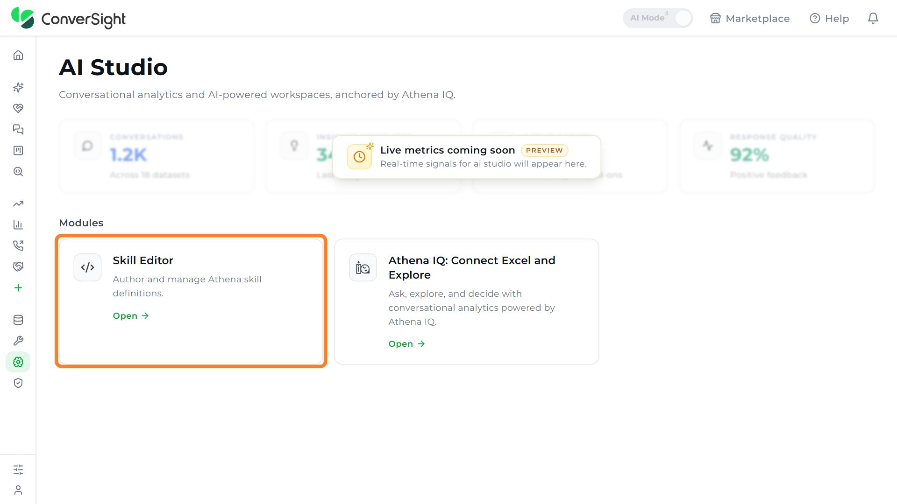Open the Marketplace link

click(750, 18)
